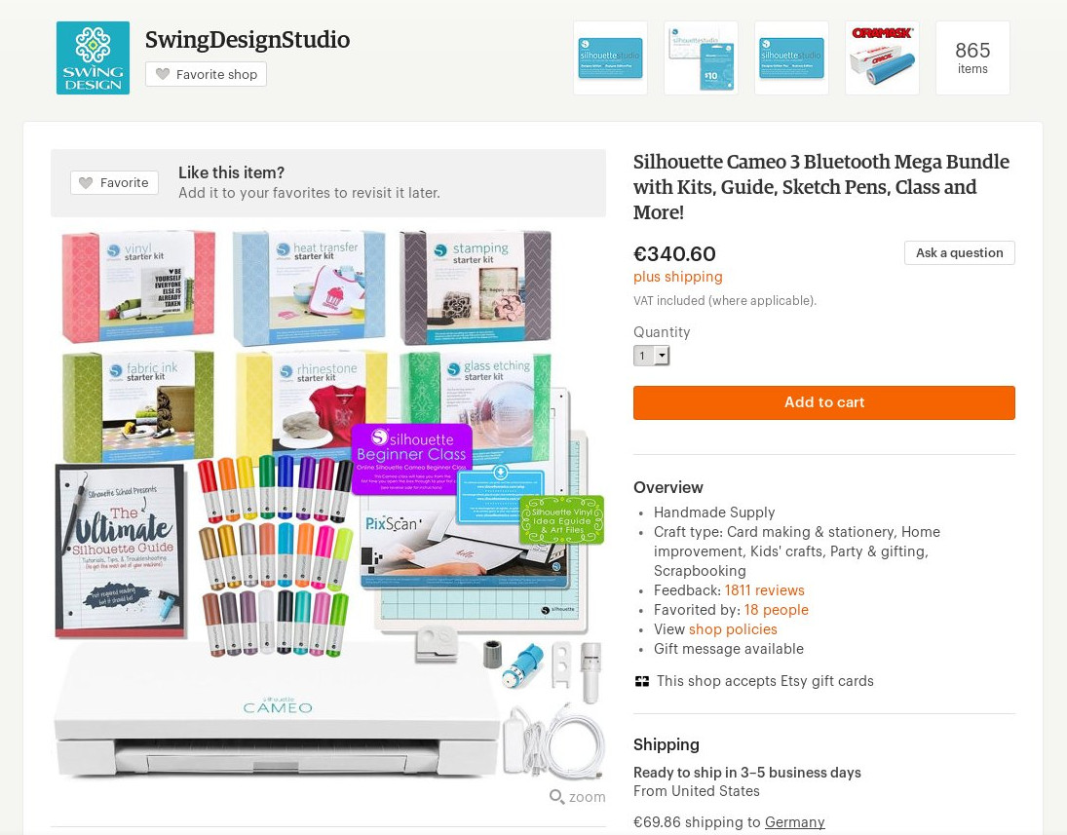Click the heart icon on Favorite item button

[x=86, y=182]
